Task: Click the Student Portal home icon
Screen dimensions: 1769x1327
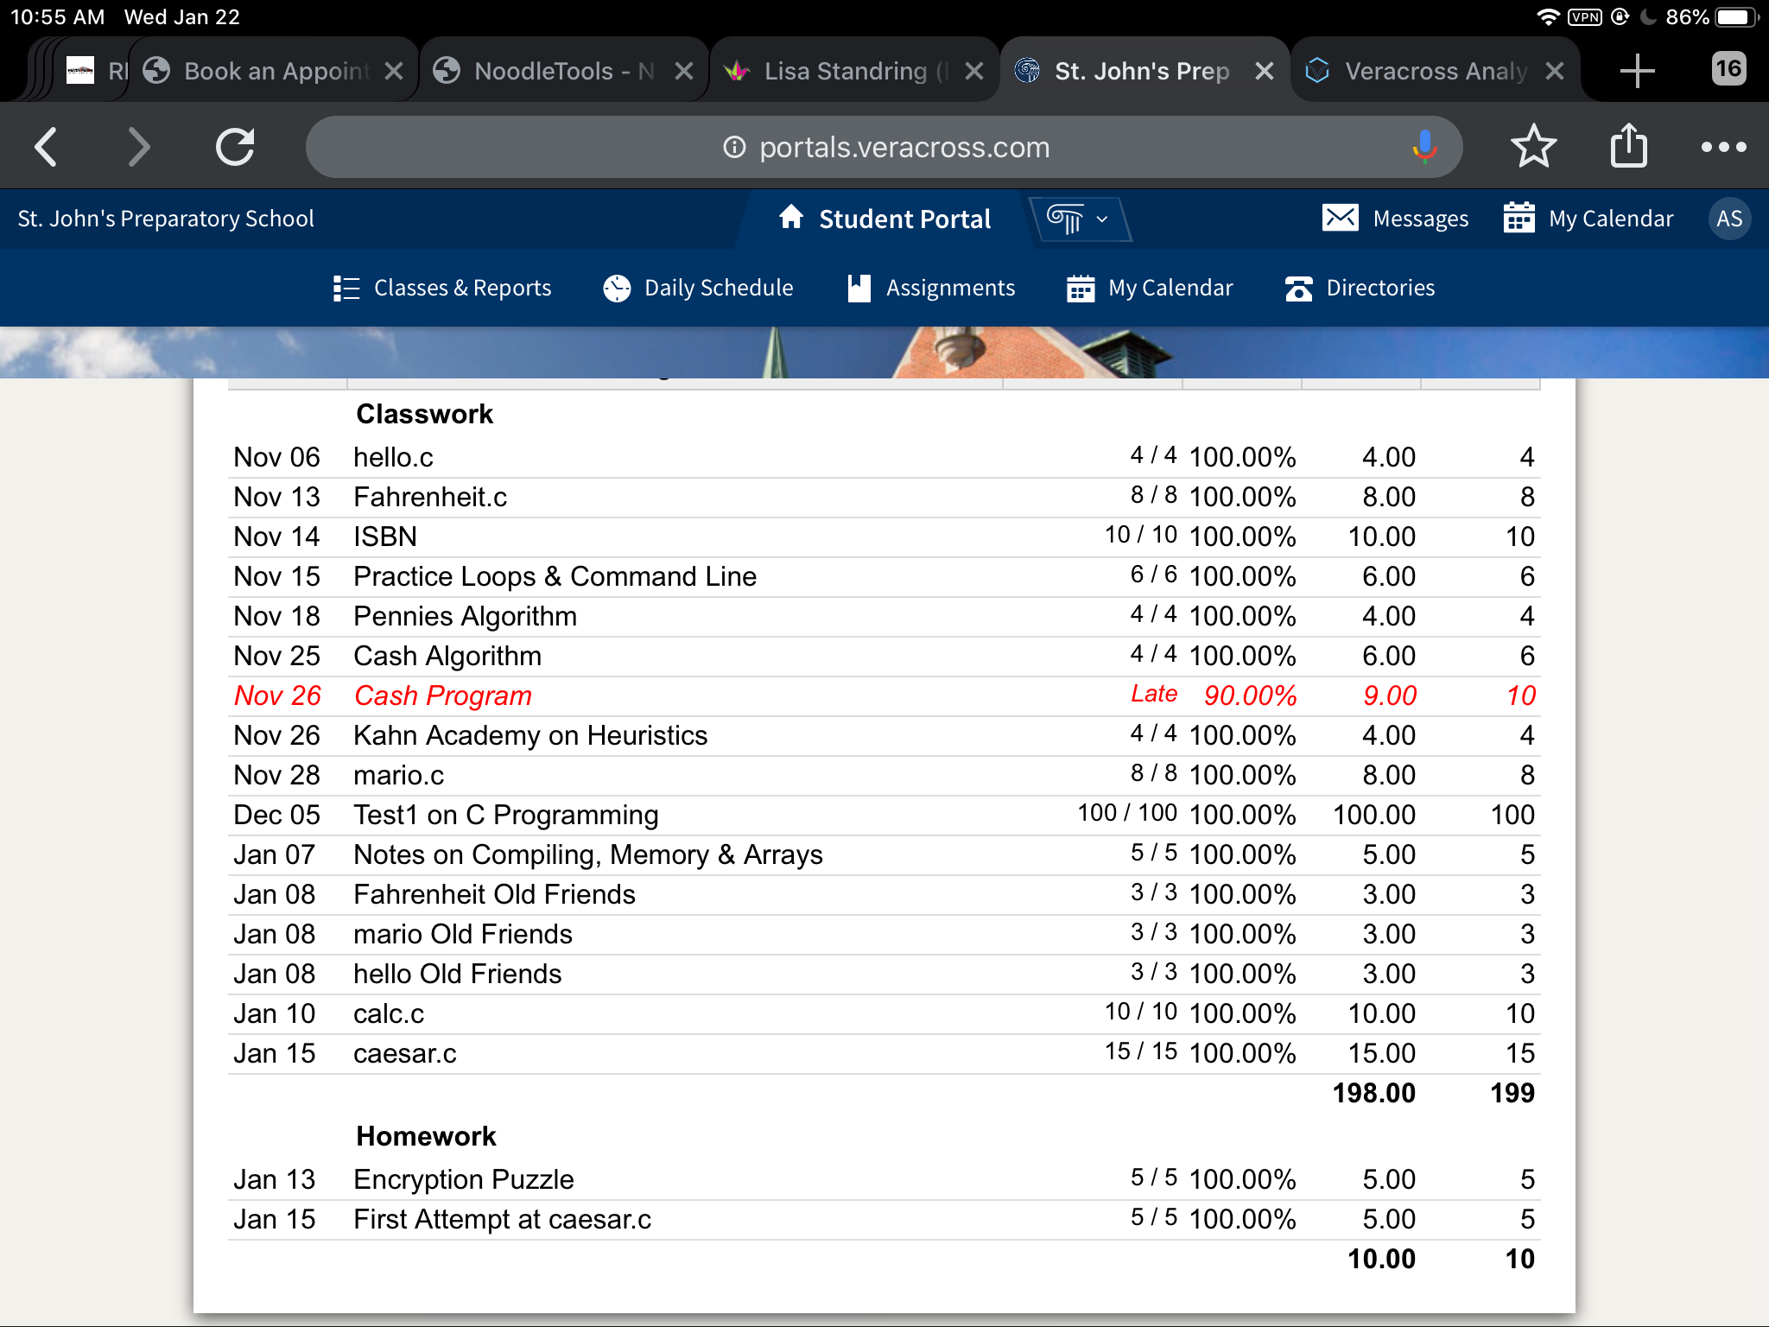Action: click(x=791, y=219)
